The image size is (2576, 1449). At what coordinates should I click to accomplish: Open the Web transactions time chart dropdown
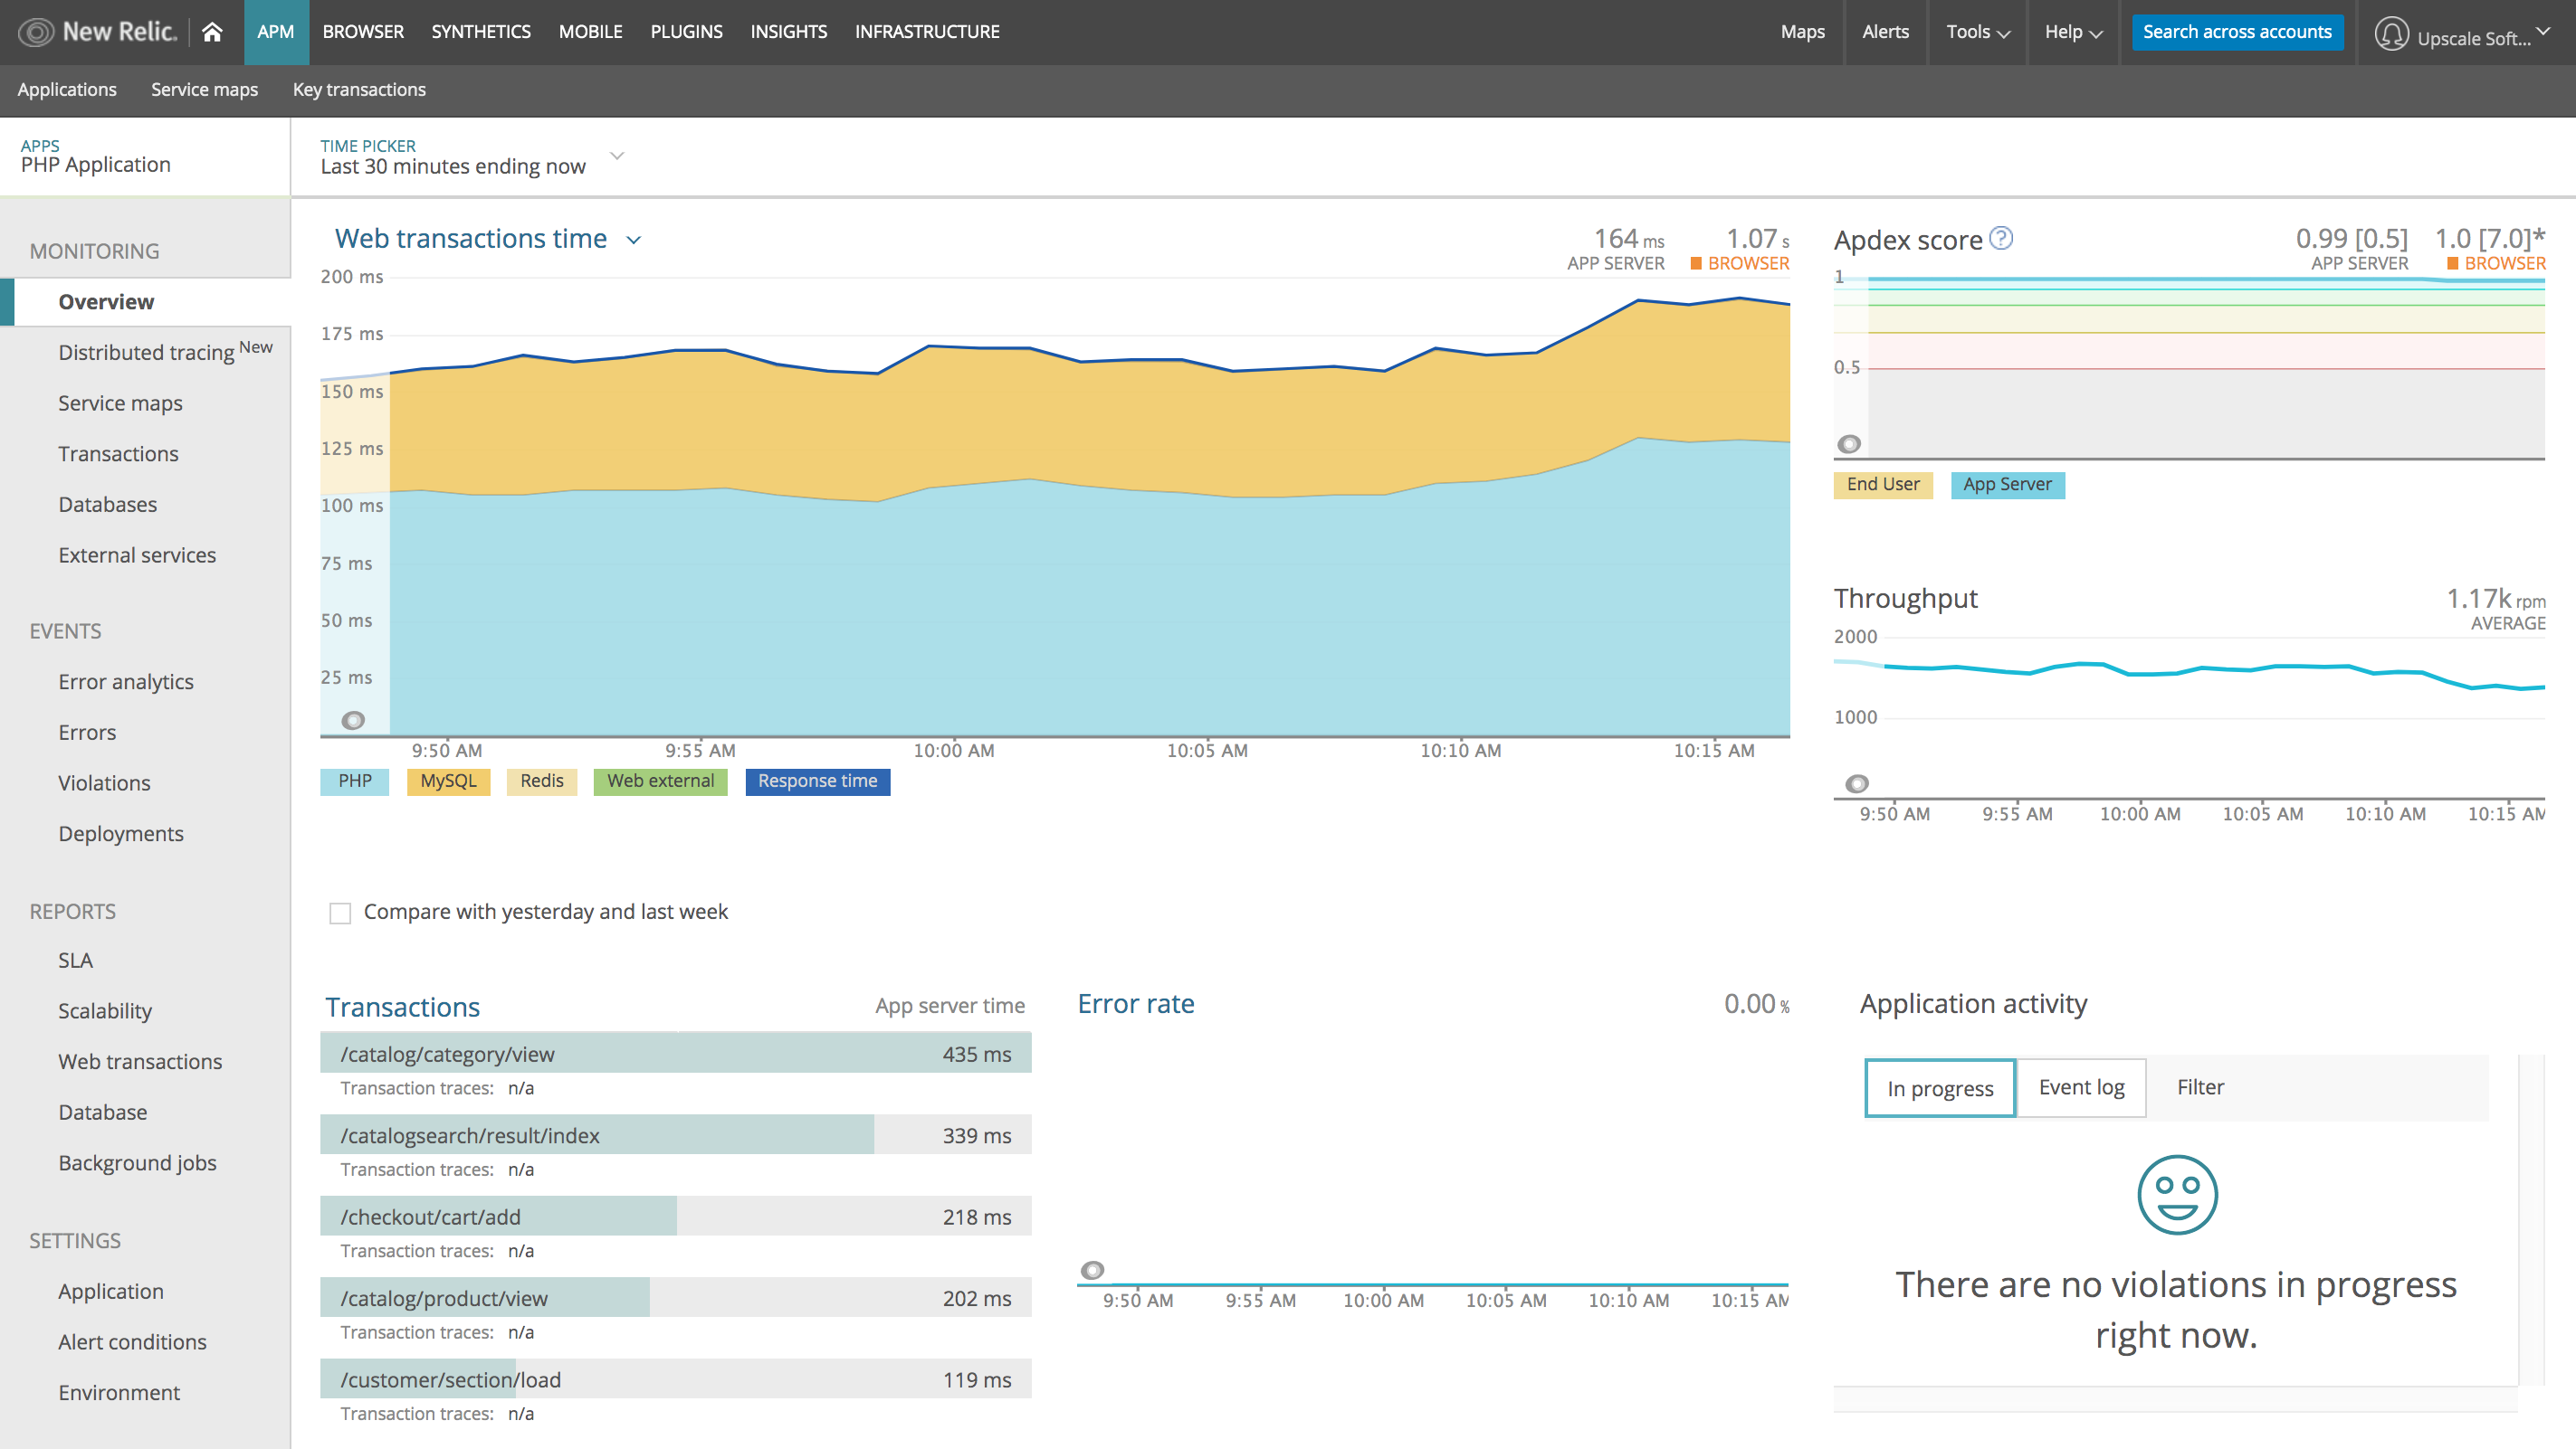tap(633, 240)
